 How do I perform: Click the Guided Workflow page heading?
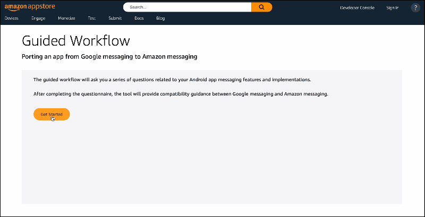point(75,41)
